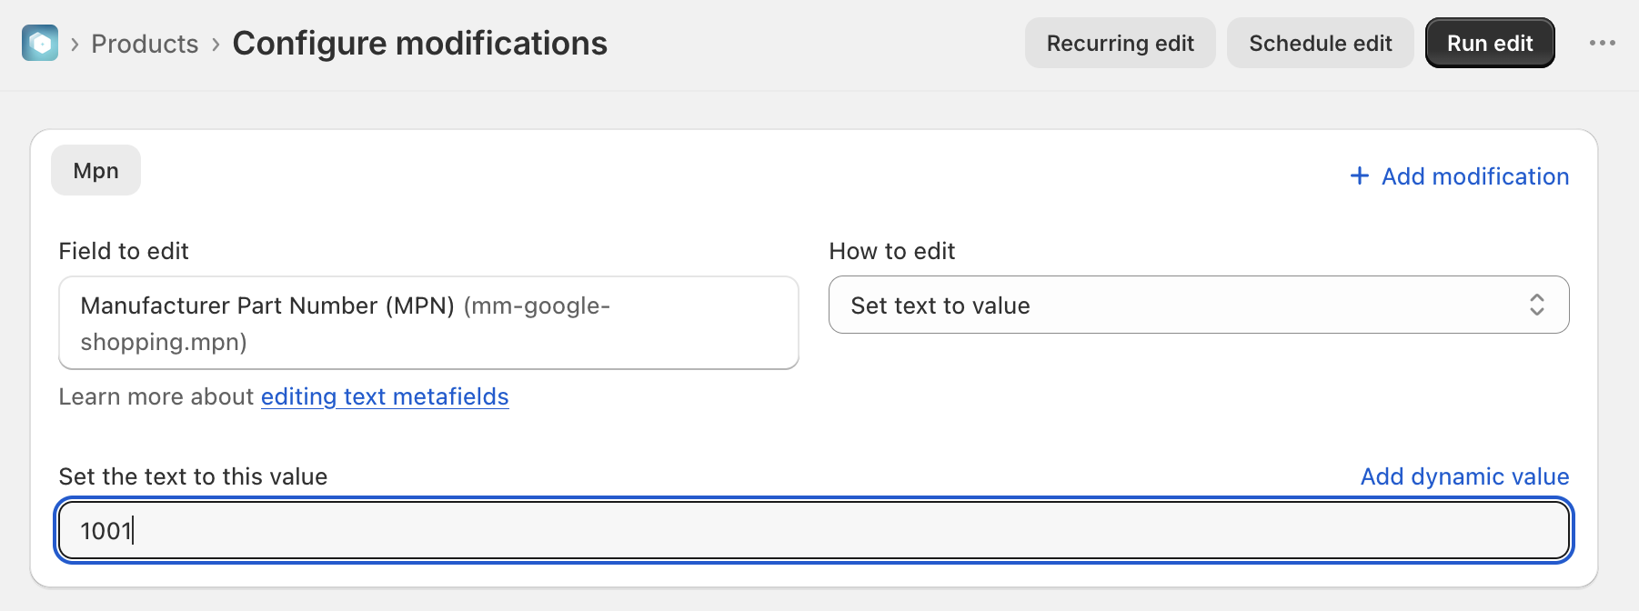Click the Set the text to this value label

click(193, 476)
